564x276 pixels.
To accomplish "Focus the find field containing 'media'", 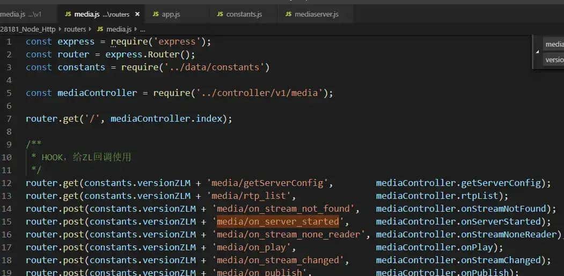I will pyautogui.click(x=554, y=44).
